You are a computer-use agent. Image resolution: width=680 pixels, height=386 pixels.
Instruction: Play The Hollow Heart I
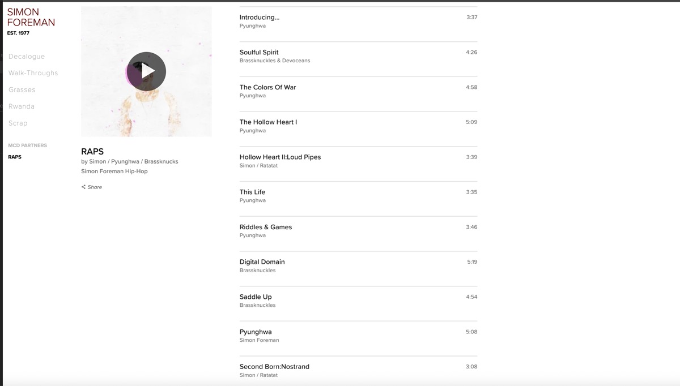pos(268,122)
